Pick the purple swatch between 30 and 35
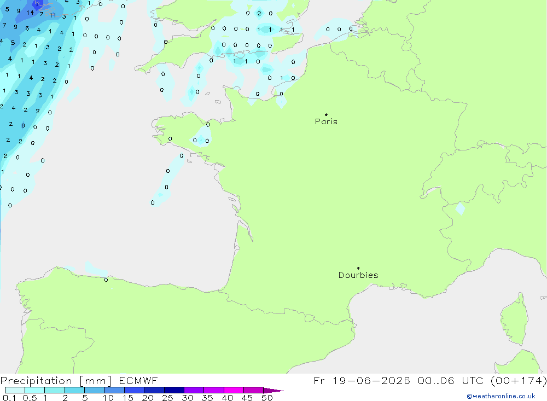 coord(194,390)
